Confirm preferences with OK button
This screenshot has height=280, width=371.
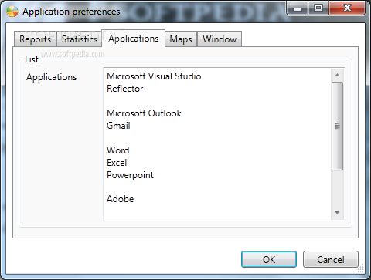269,259
